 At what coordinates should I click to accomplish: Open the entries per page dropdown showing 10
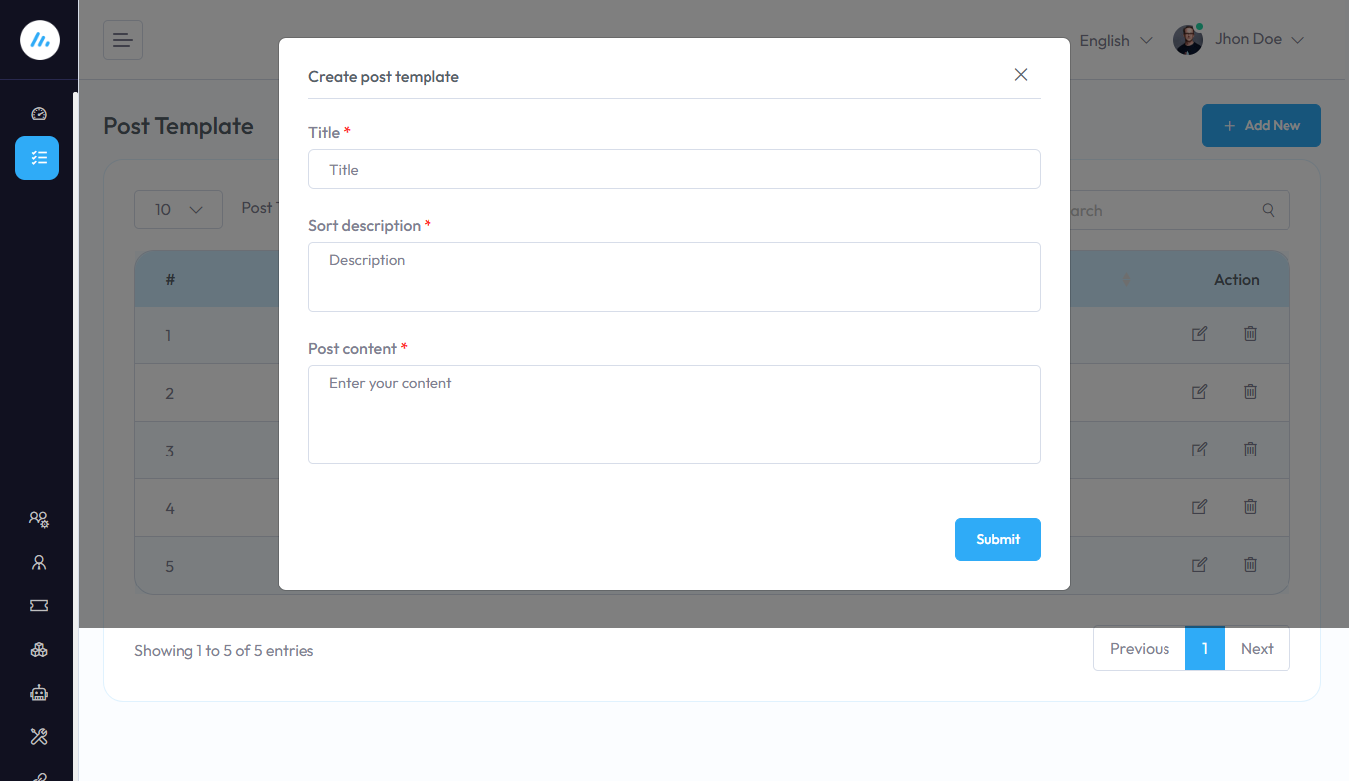coord(179,209)
